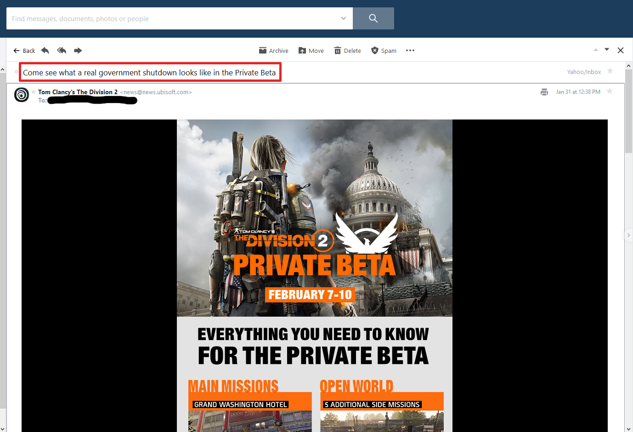This screenshot has height=432, width=633.
Task: Open the Move to folder option
Action: (311, 51)
